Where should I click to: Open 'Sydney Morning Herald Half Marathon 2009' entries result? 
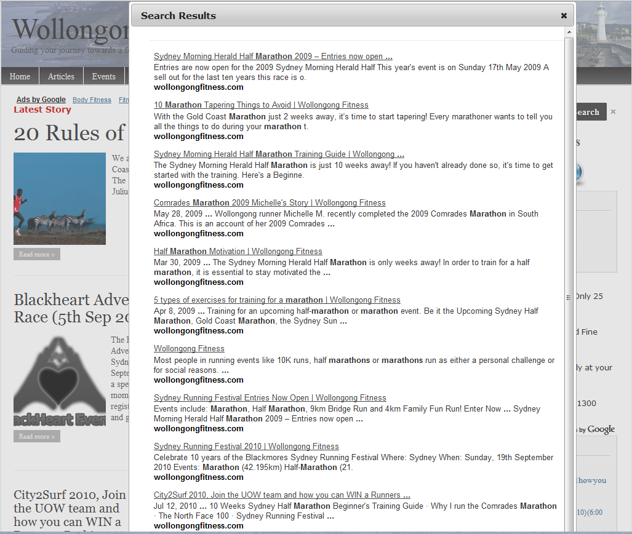point(273,57)
